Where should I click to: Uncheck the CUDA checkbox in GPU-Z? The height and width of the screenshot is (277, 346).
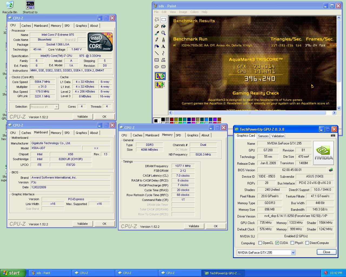pos(277,243)
